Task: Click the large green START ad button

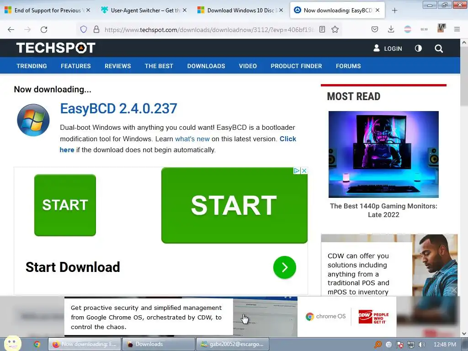Action: (x=234, y=205)
